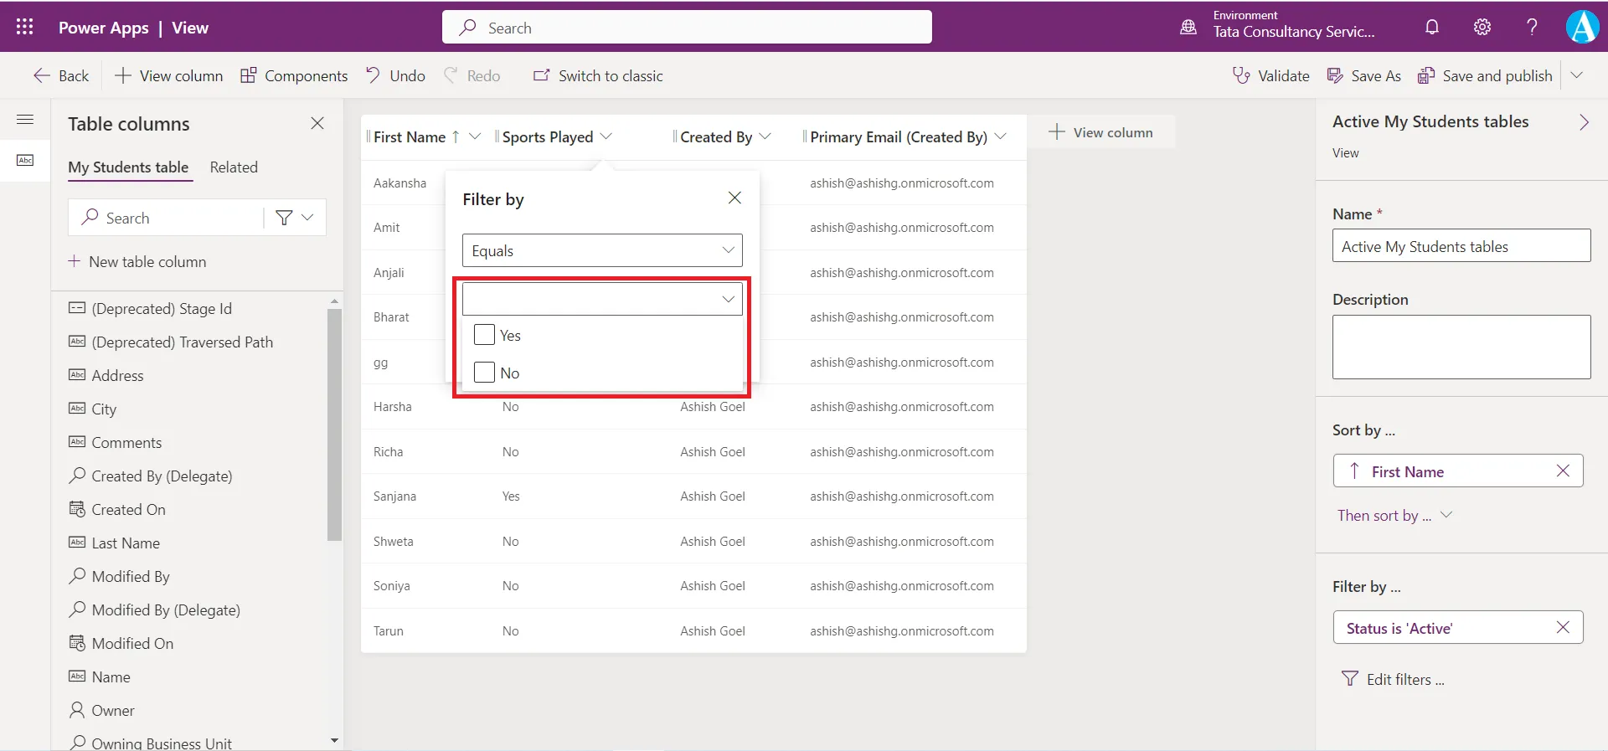The image size is (1608, 751).
Task: Click the notifications bell icon
Action: (1431, 27)
